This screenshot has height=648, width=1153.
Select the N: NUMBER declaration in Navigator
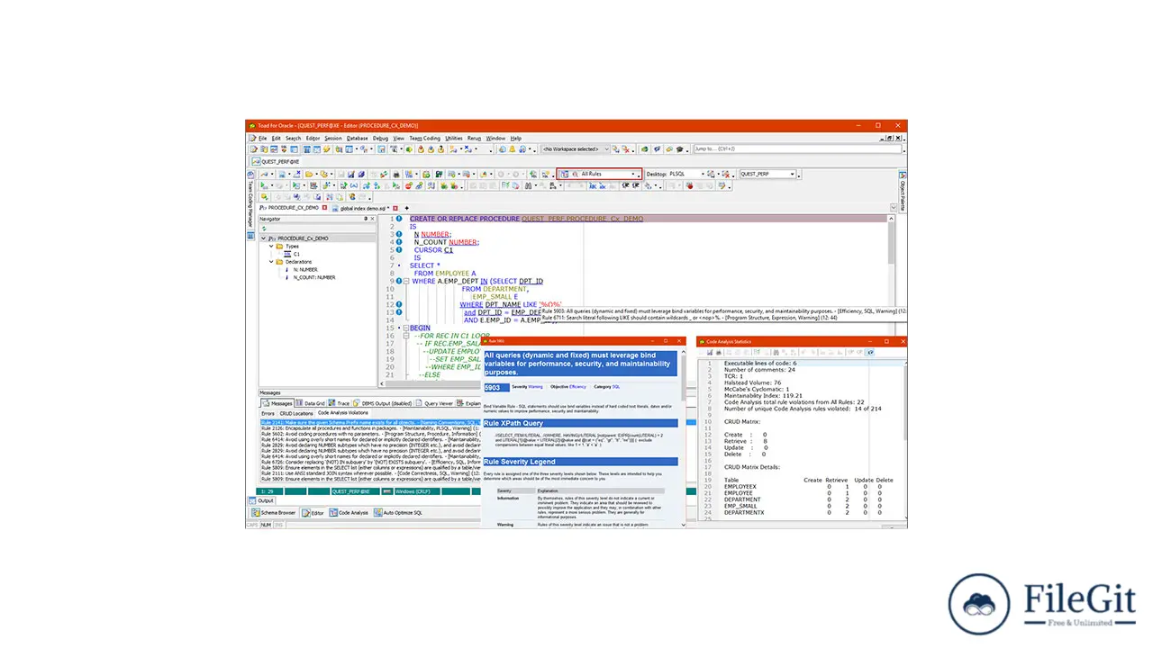click(304, 269)
